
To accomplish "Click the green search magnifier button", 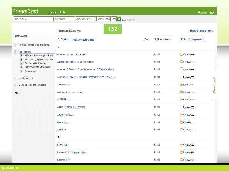I will [x=119, y=19].
